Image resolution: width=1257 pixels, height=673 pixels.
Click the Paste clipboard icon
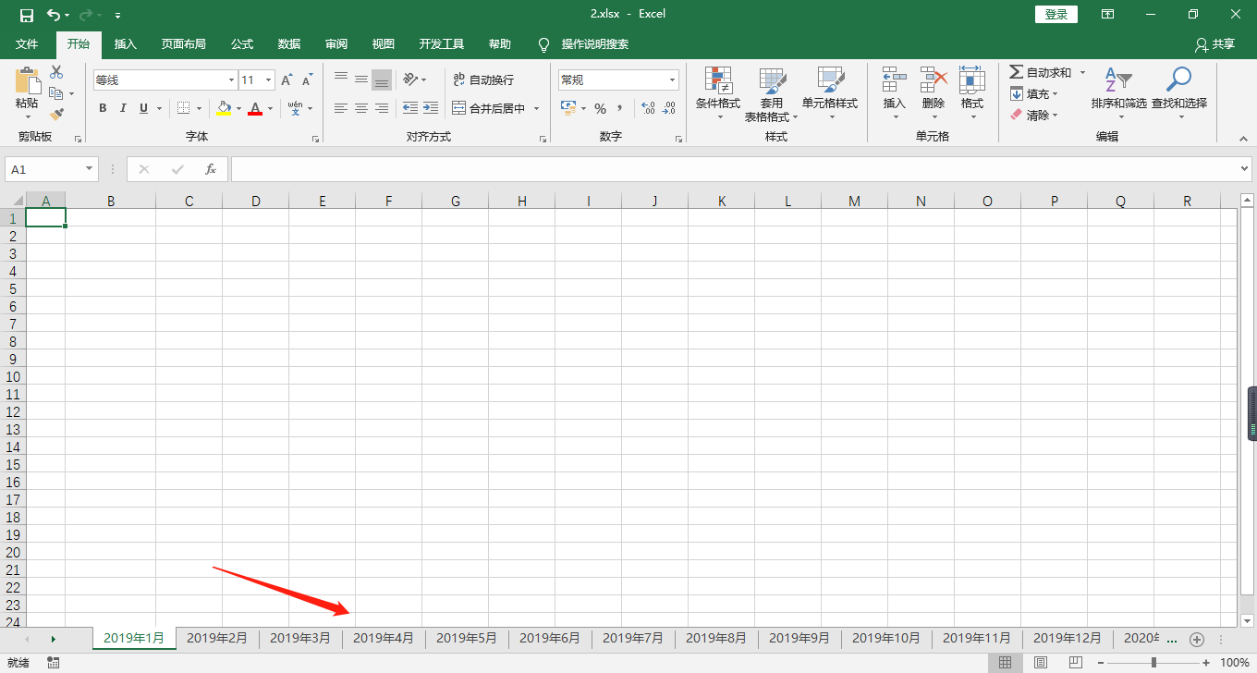click(x=27, y=80)
